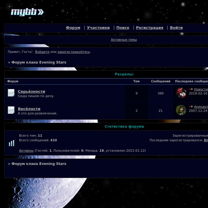
Task: Click the Сообщений column header
Action: pyautogui.click(x=161, y=81)
